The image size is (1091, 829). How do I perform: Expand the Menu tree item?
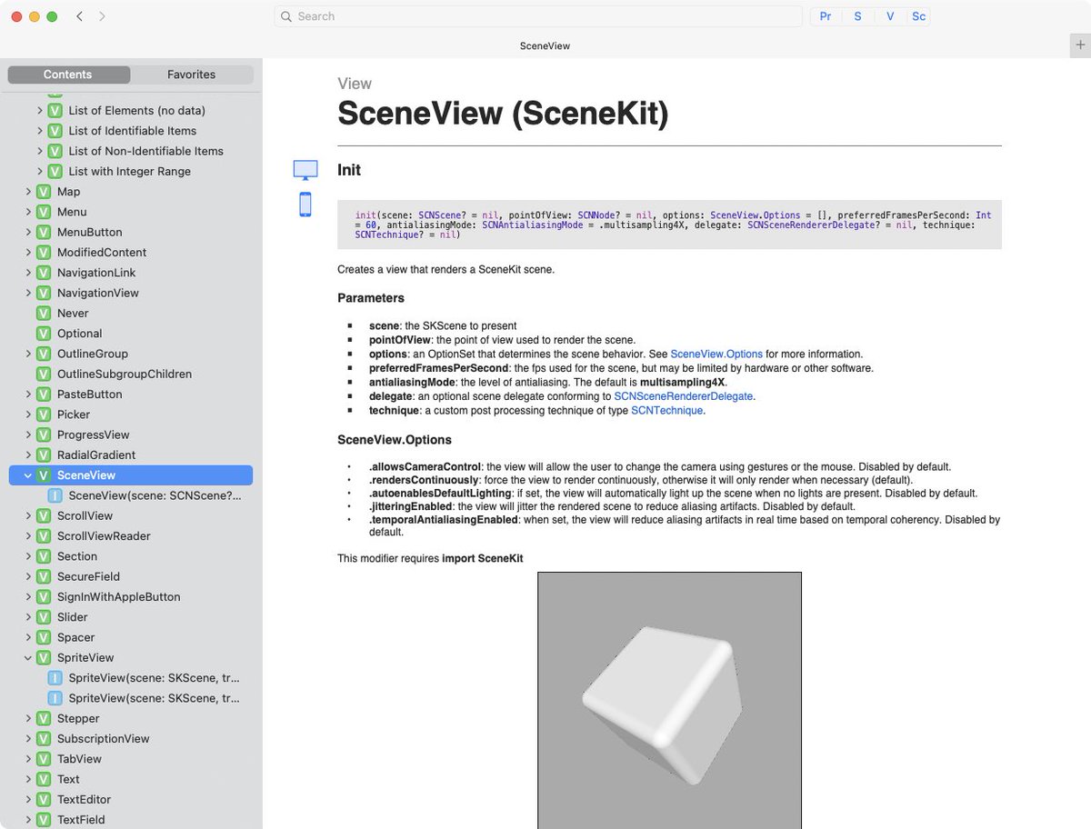pyautogui.click(x=28, y=212)
